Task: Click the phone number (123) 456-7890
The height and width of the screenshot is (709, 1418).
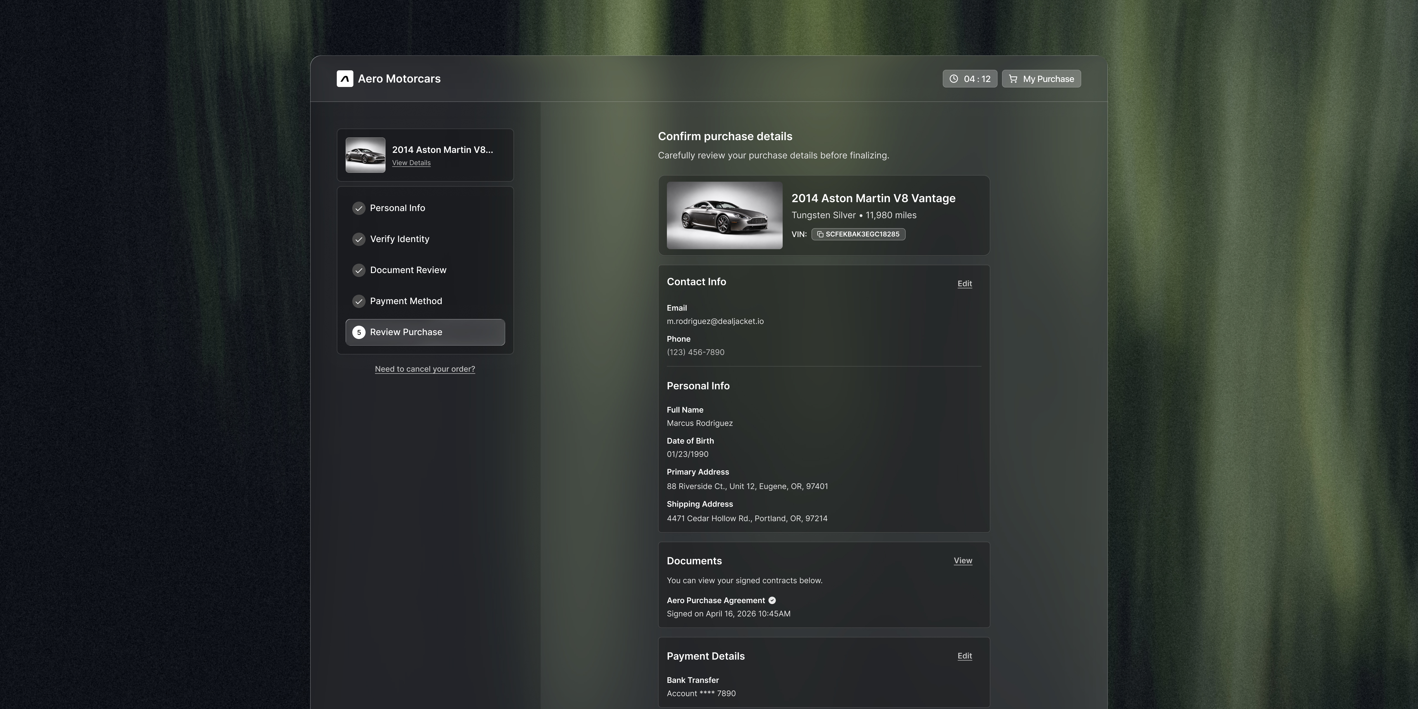Action: 695,352
